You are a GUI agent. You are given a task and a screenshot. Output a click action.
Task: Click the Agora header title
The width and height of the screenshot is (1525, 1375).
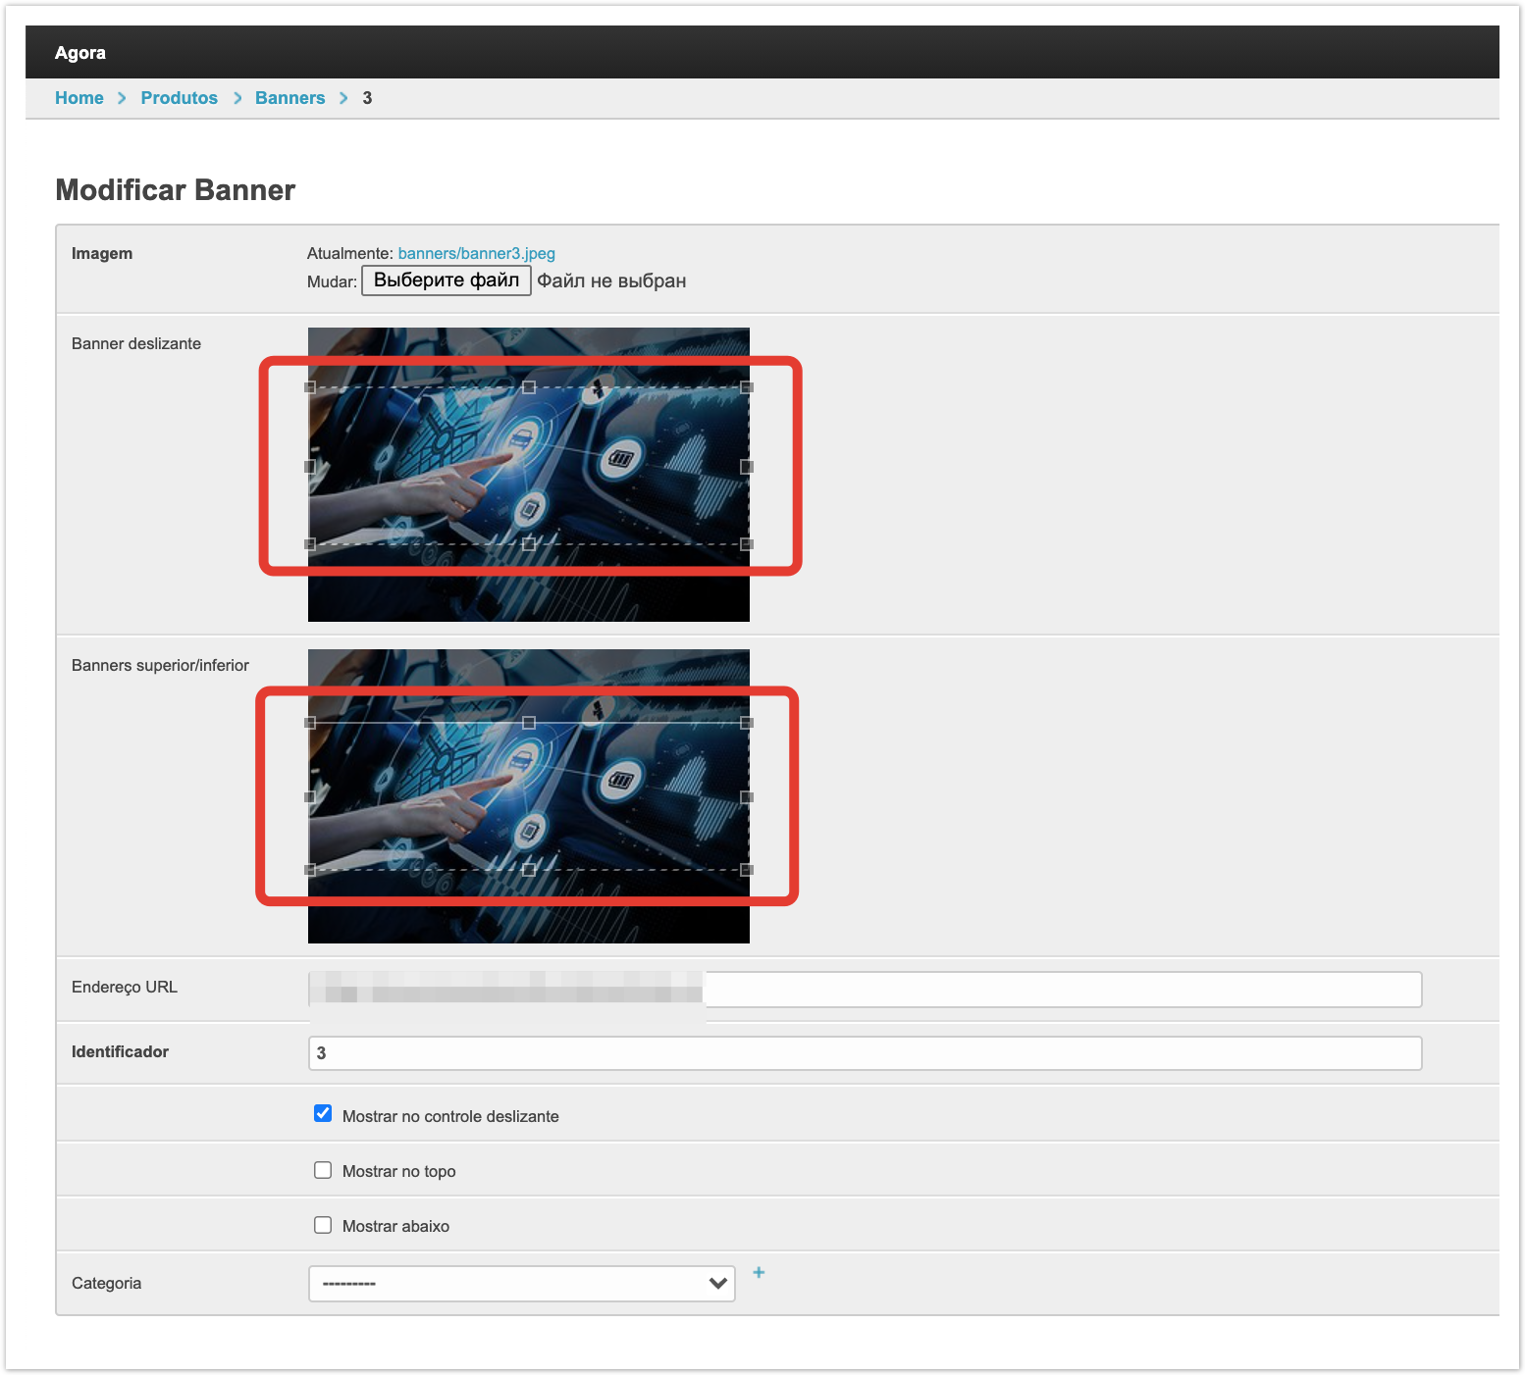coord(80,53)
